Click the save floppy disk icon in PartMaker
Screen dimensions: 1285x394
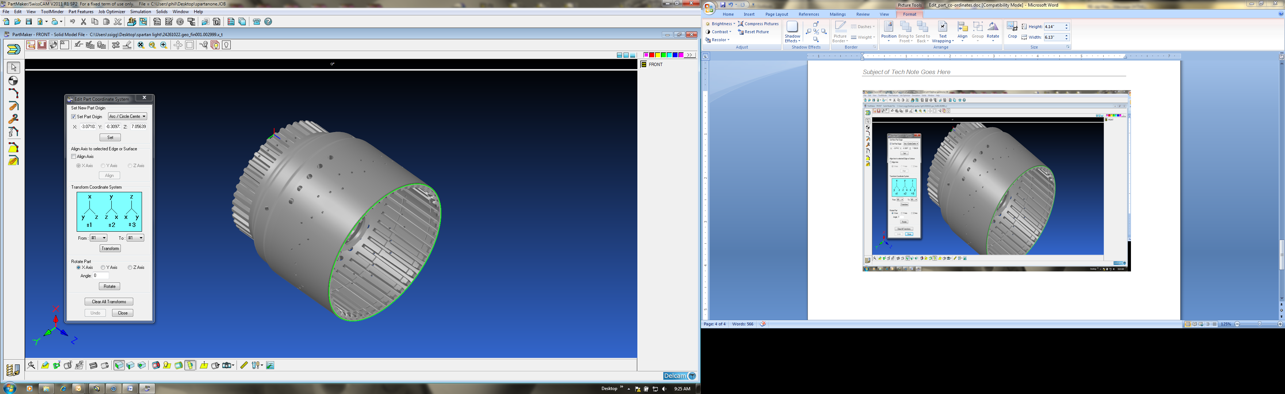click(29, 22)
